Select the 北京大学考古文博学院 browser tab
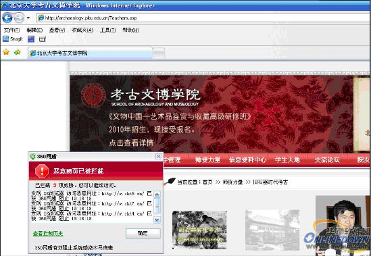This screenshot has height=256, width=371. tap(90, 53)
